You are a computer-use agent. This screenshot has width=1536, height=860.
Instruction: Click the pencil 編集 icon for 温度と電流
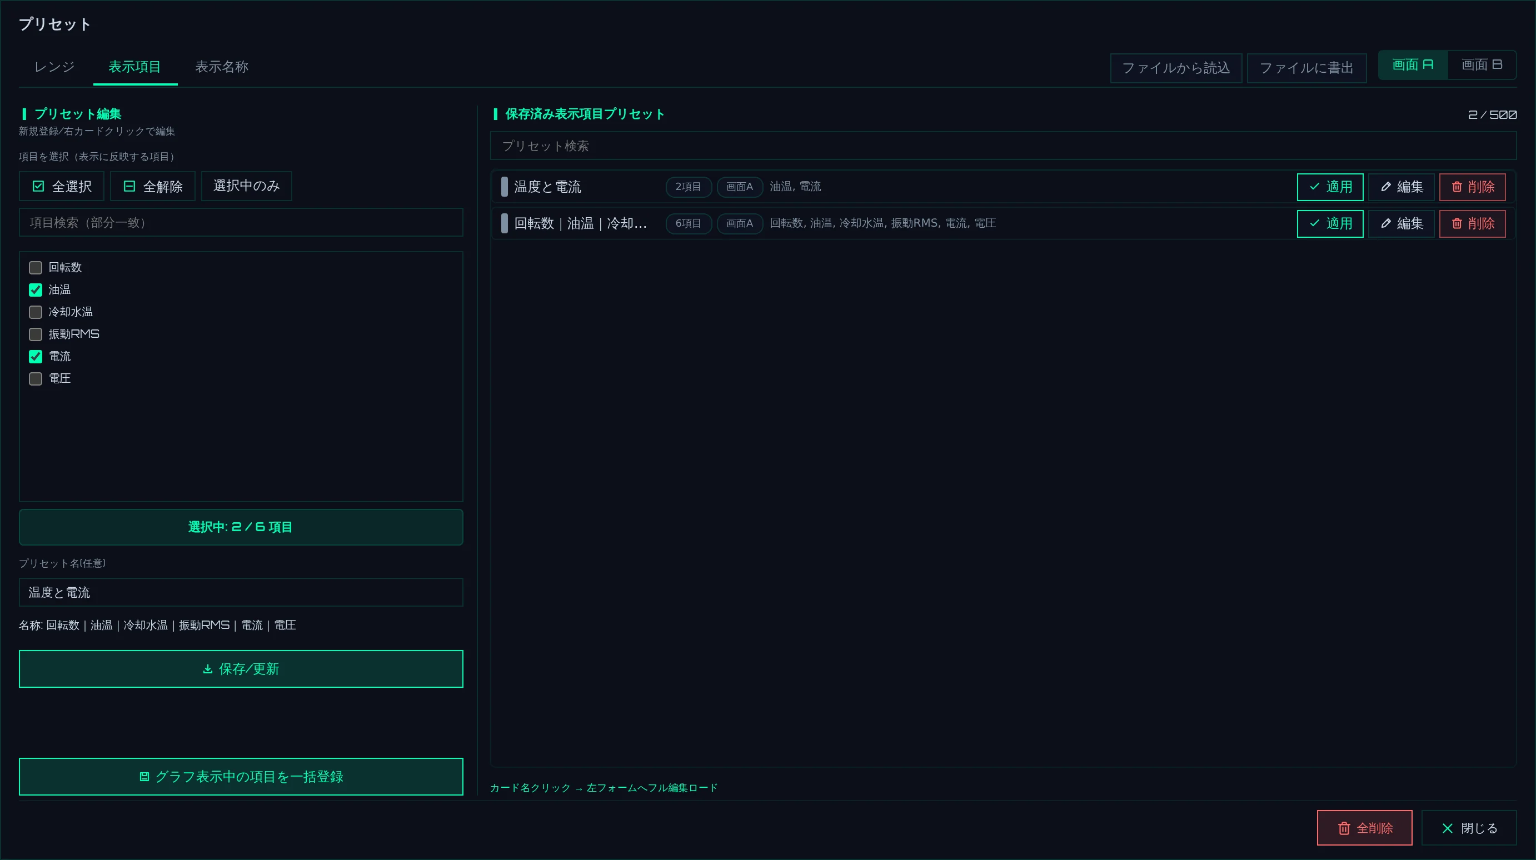tap(1386, 187)
